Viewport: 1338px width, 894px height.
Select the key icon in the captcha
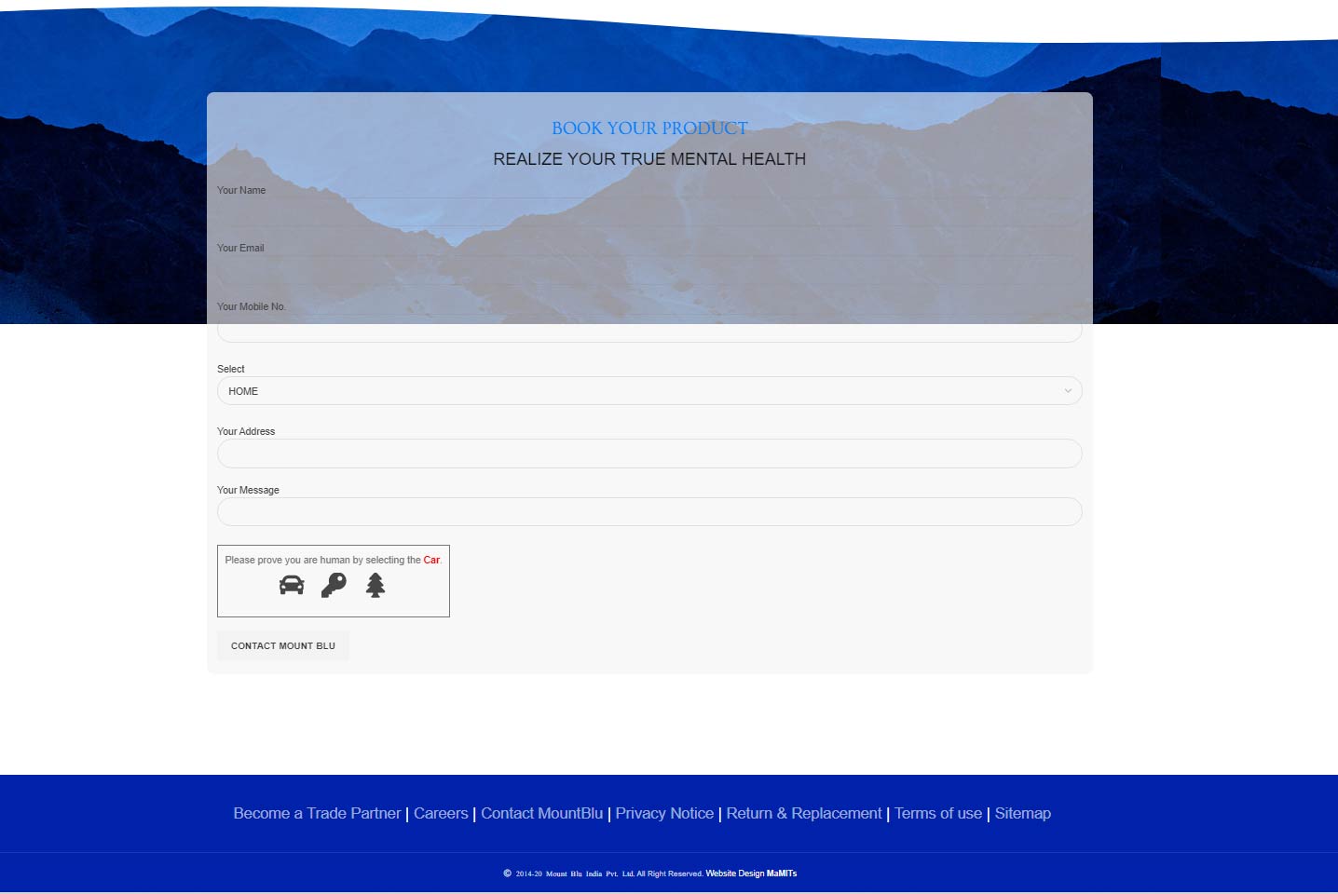[334, 585]
